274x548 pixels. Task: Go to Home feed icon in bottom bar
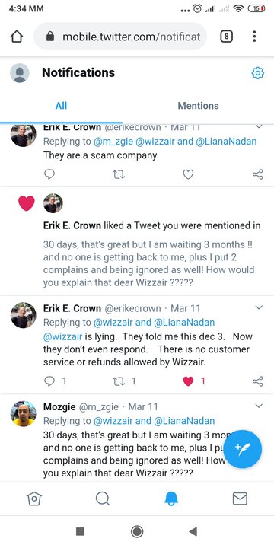(x=34, y=499)
